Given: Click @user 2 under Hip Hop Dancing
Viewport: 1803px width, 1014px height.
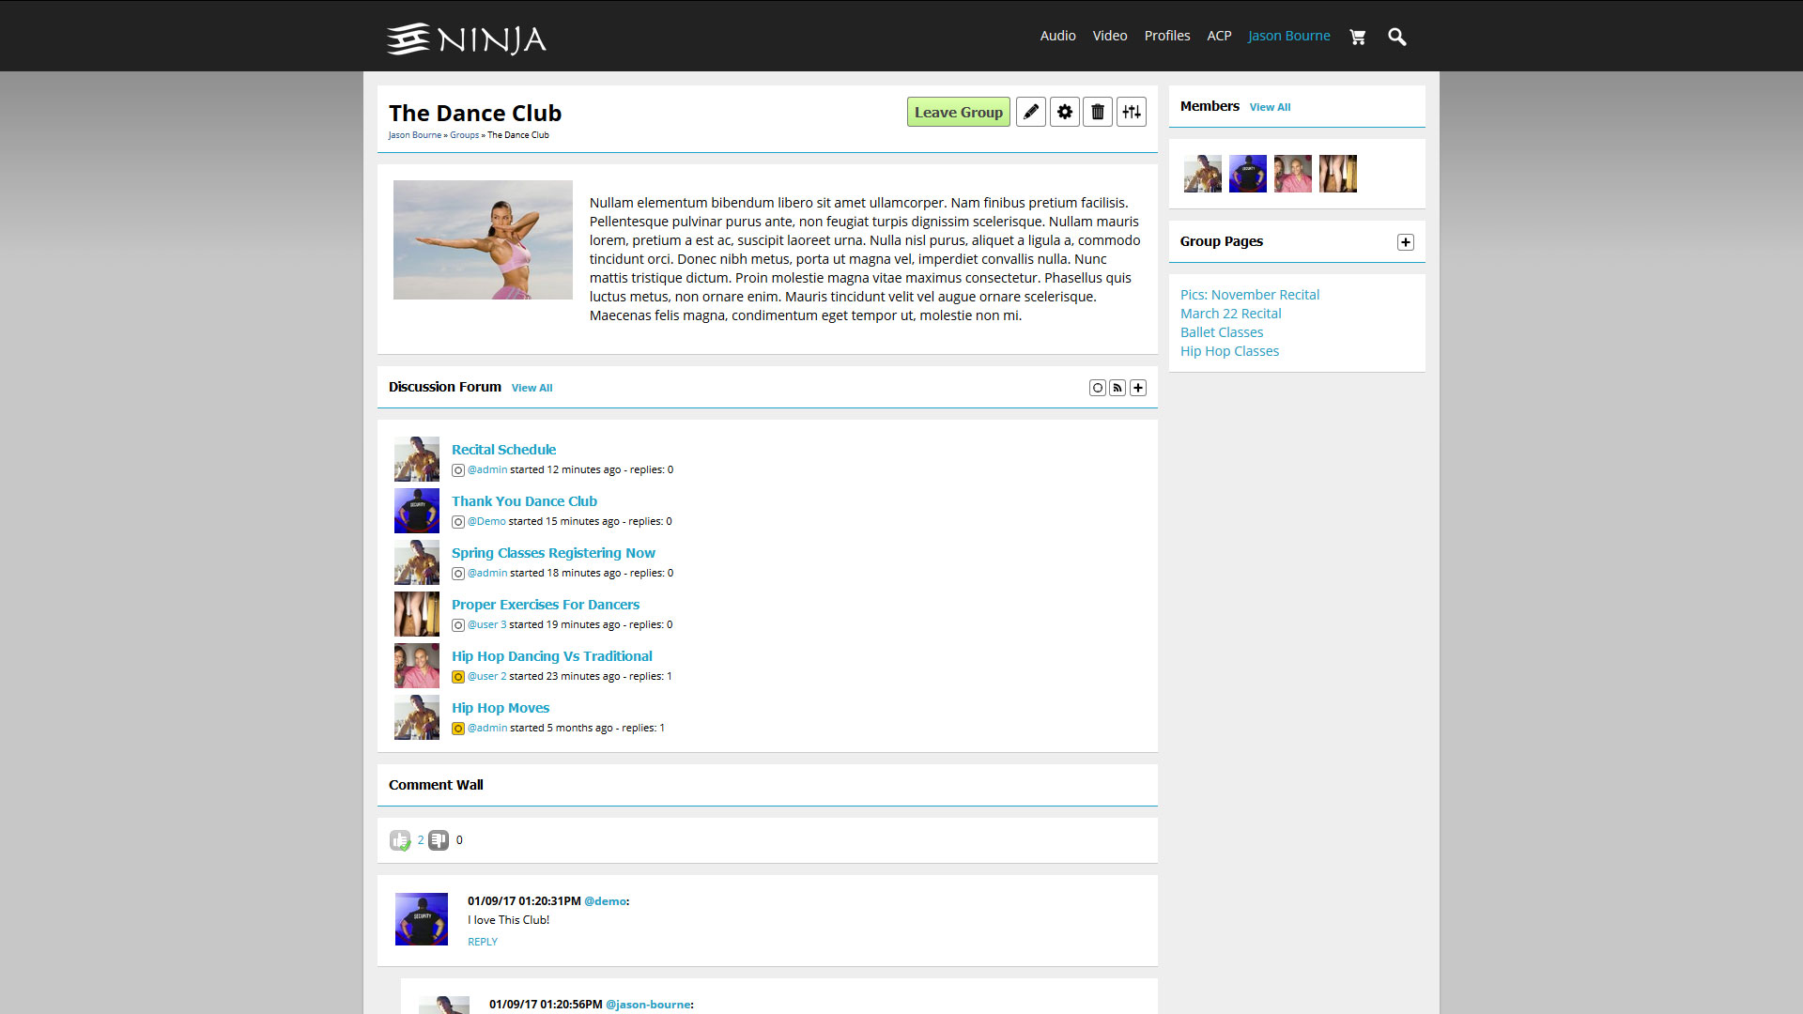Looking at the screenshot, I should (486, 676).
